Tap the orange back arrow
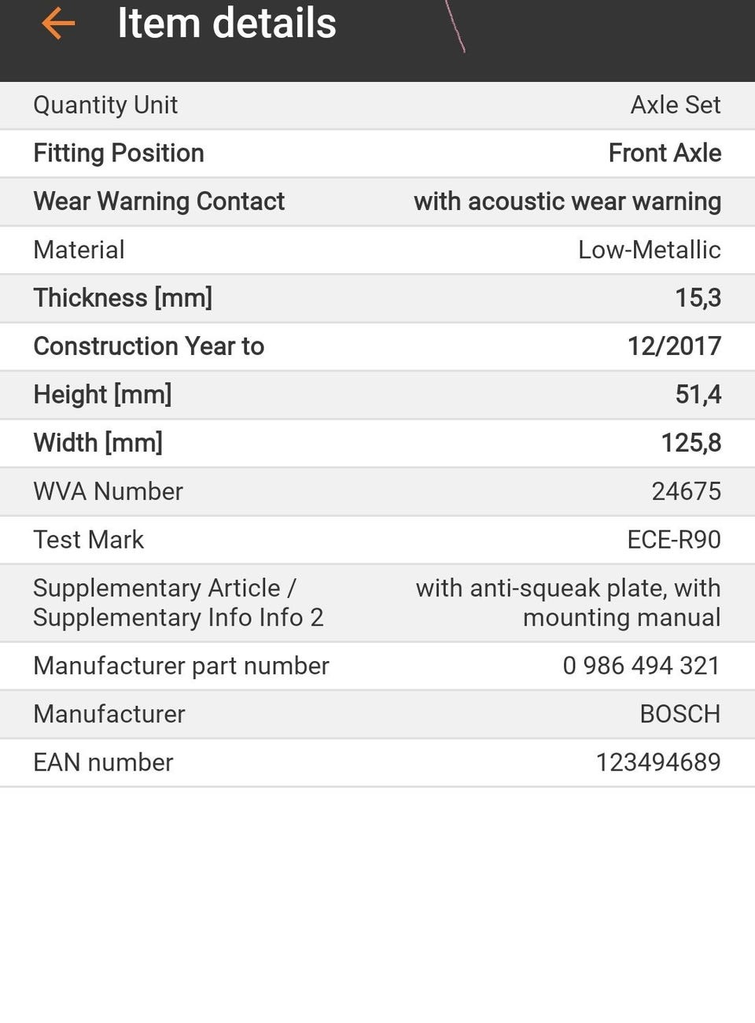Image resolution: width=755 pixels, height=1023 pixels. click(58, 24)
